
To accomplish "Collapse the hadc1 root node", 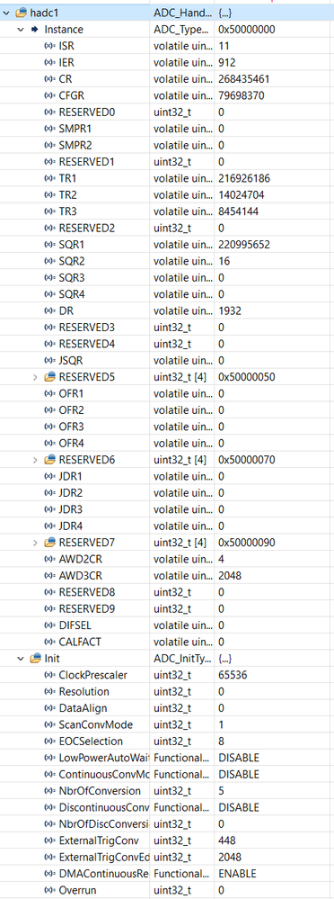I will pyautogui.click(x=6, y=12).
